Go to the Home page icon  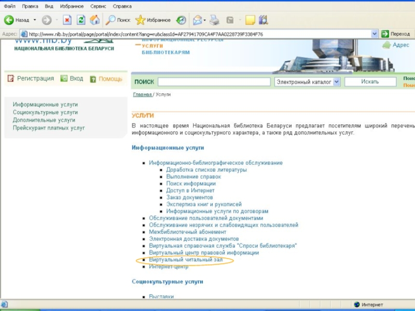[95, 20]
